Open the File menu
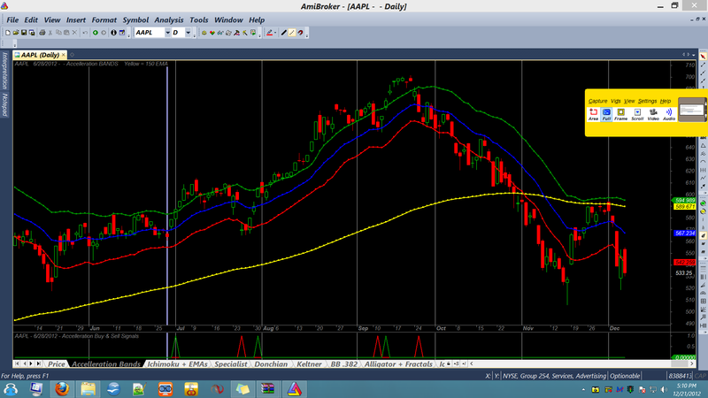Screen dimensions: 708x398 pyautogui.click(x=12, y=19)
